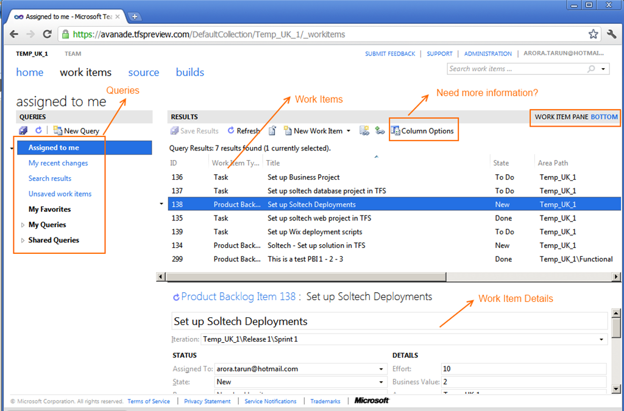Viewport: 624px width, 411px height.
Task: Select row 134 Soltech set up solution
Action: (x=394, y=245)
